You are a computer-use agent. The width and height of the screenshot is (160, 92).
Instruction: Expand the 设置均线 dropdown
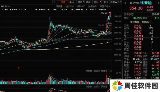[x=105, y=7]
